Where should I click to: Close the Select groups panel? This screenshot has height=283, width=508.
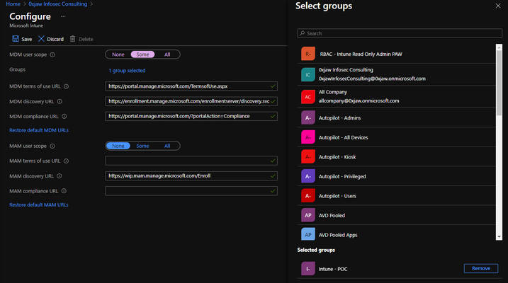pyautogui.click(x=498, y=6)
